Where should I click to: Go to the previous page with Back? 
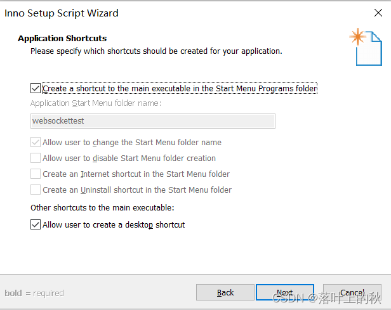point(225,292)
